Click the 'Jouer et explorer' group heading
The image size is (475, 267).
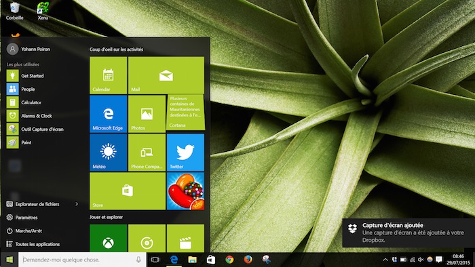(106, 217)
